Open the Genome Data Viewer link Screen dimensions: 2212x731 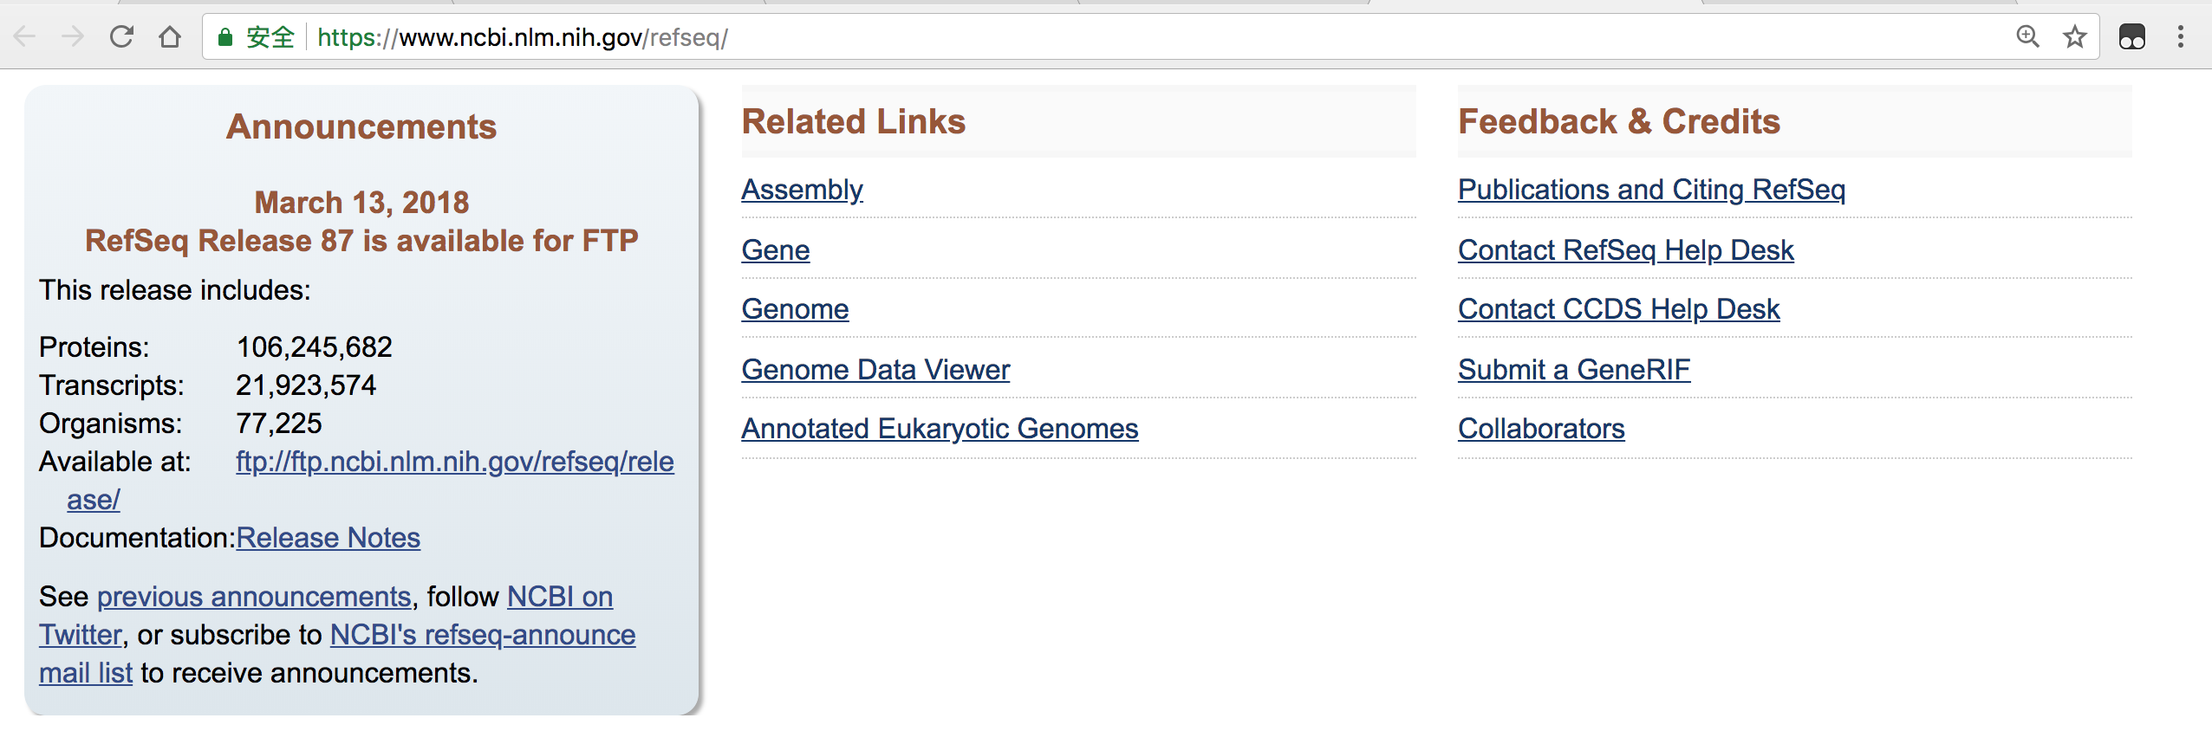tap(875, 369)
